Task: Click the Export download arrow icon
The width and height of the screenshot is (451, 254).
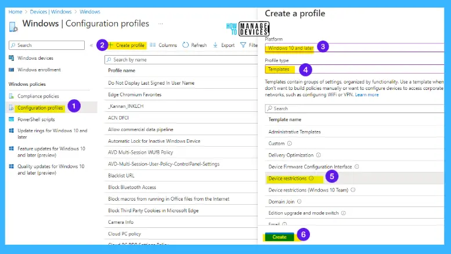Action: (215, 45)
